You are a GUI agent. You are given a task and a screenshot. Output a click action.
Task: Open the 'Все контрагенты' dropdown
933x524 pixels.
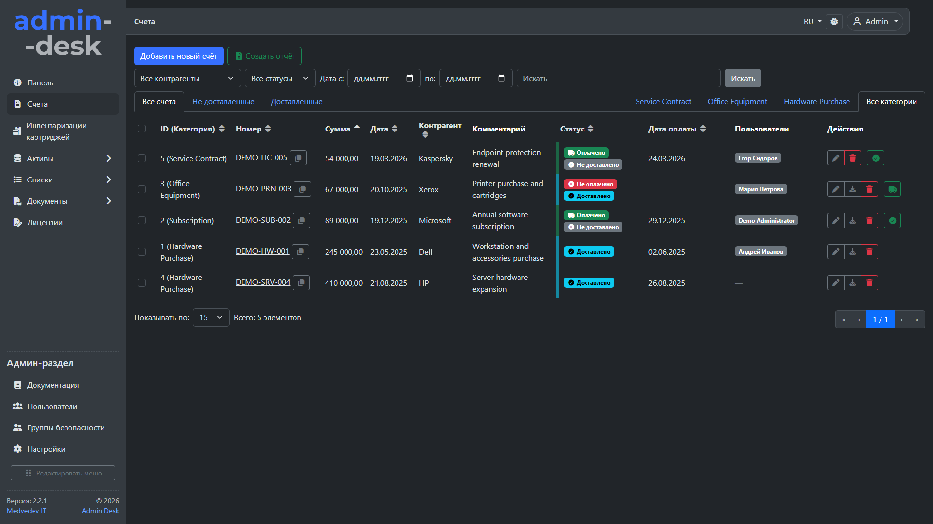187,79
